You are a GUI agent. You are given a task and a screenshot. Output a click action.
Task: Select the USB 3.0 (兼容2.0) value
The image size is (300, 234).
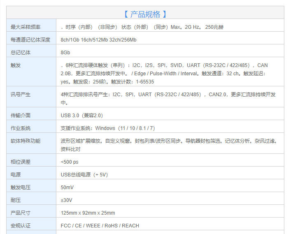pos(81,116)
